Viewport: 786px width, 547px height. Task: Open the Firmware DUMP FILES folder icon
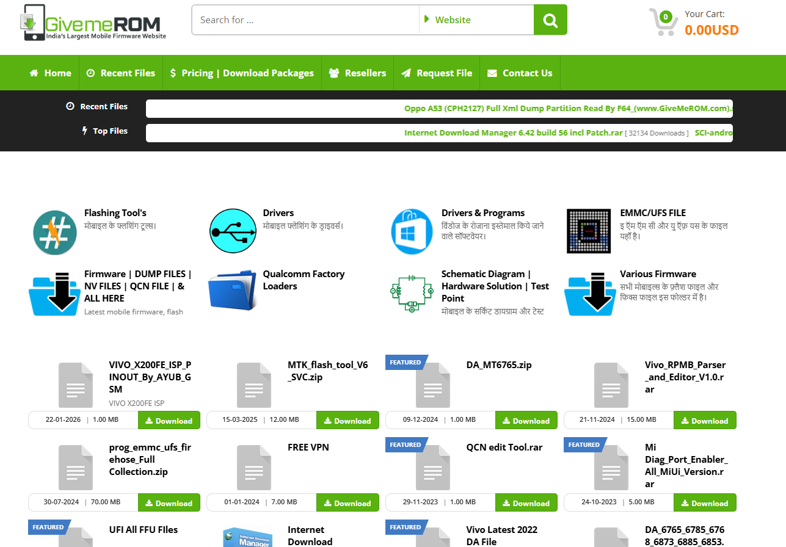tap(54, 294)
